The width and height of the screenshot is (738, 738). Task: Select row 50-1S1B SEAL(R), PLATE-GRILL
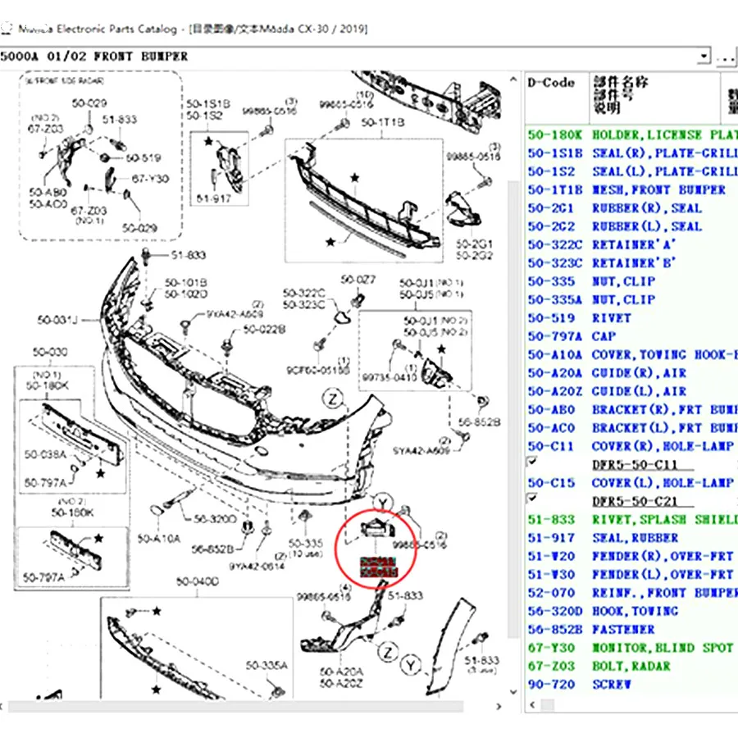click(631, 153)
